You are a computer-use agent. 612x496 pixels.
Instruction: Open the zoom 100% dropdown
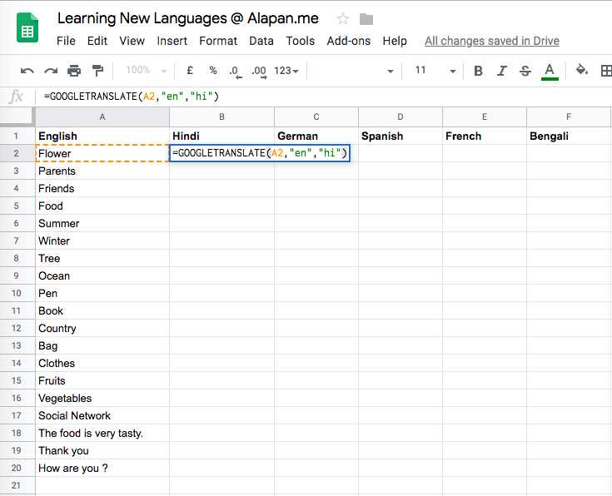click(147, 70)
